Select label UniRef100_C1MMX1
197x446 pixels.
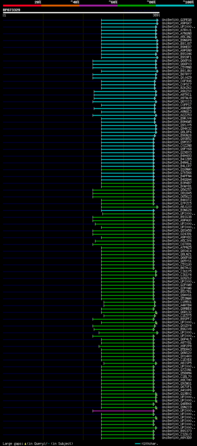click(177, 302)
